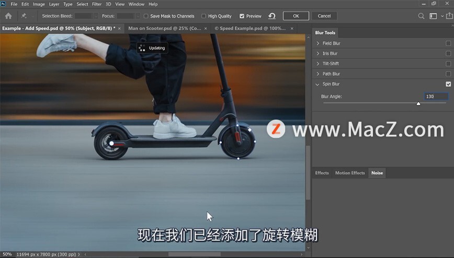
Task: Click Cancel to discard the blur
Action: coord(324,16)
